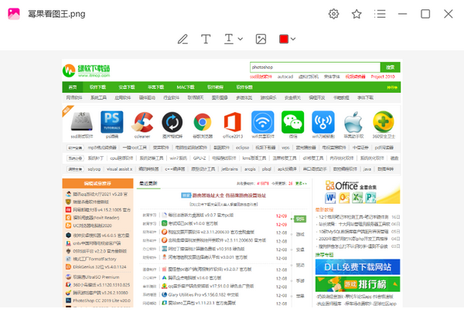Click the silver Apple logo icon
This screenshot has width=464, height=319.
[353, 121]
